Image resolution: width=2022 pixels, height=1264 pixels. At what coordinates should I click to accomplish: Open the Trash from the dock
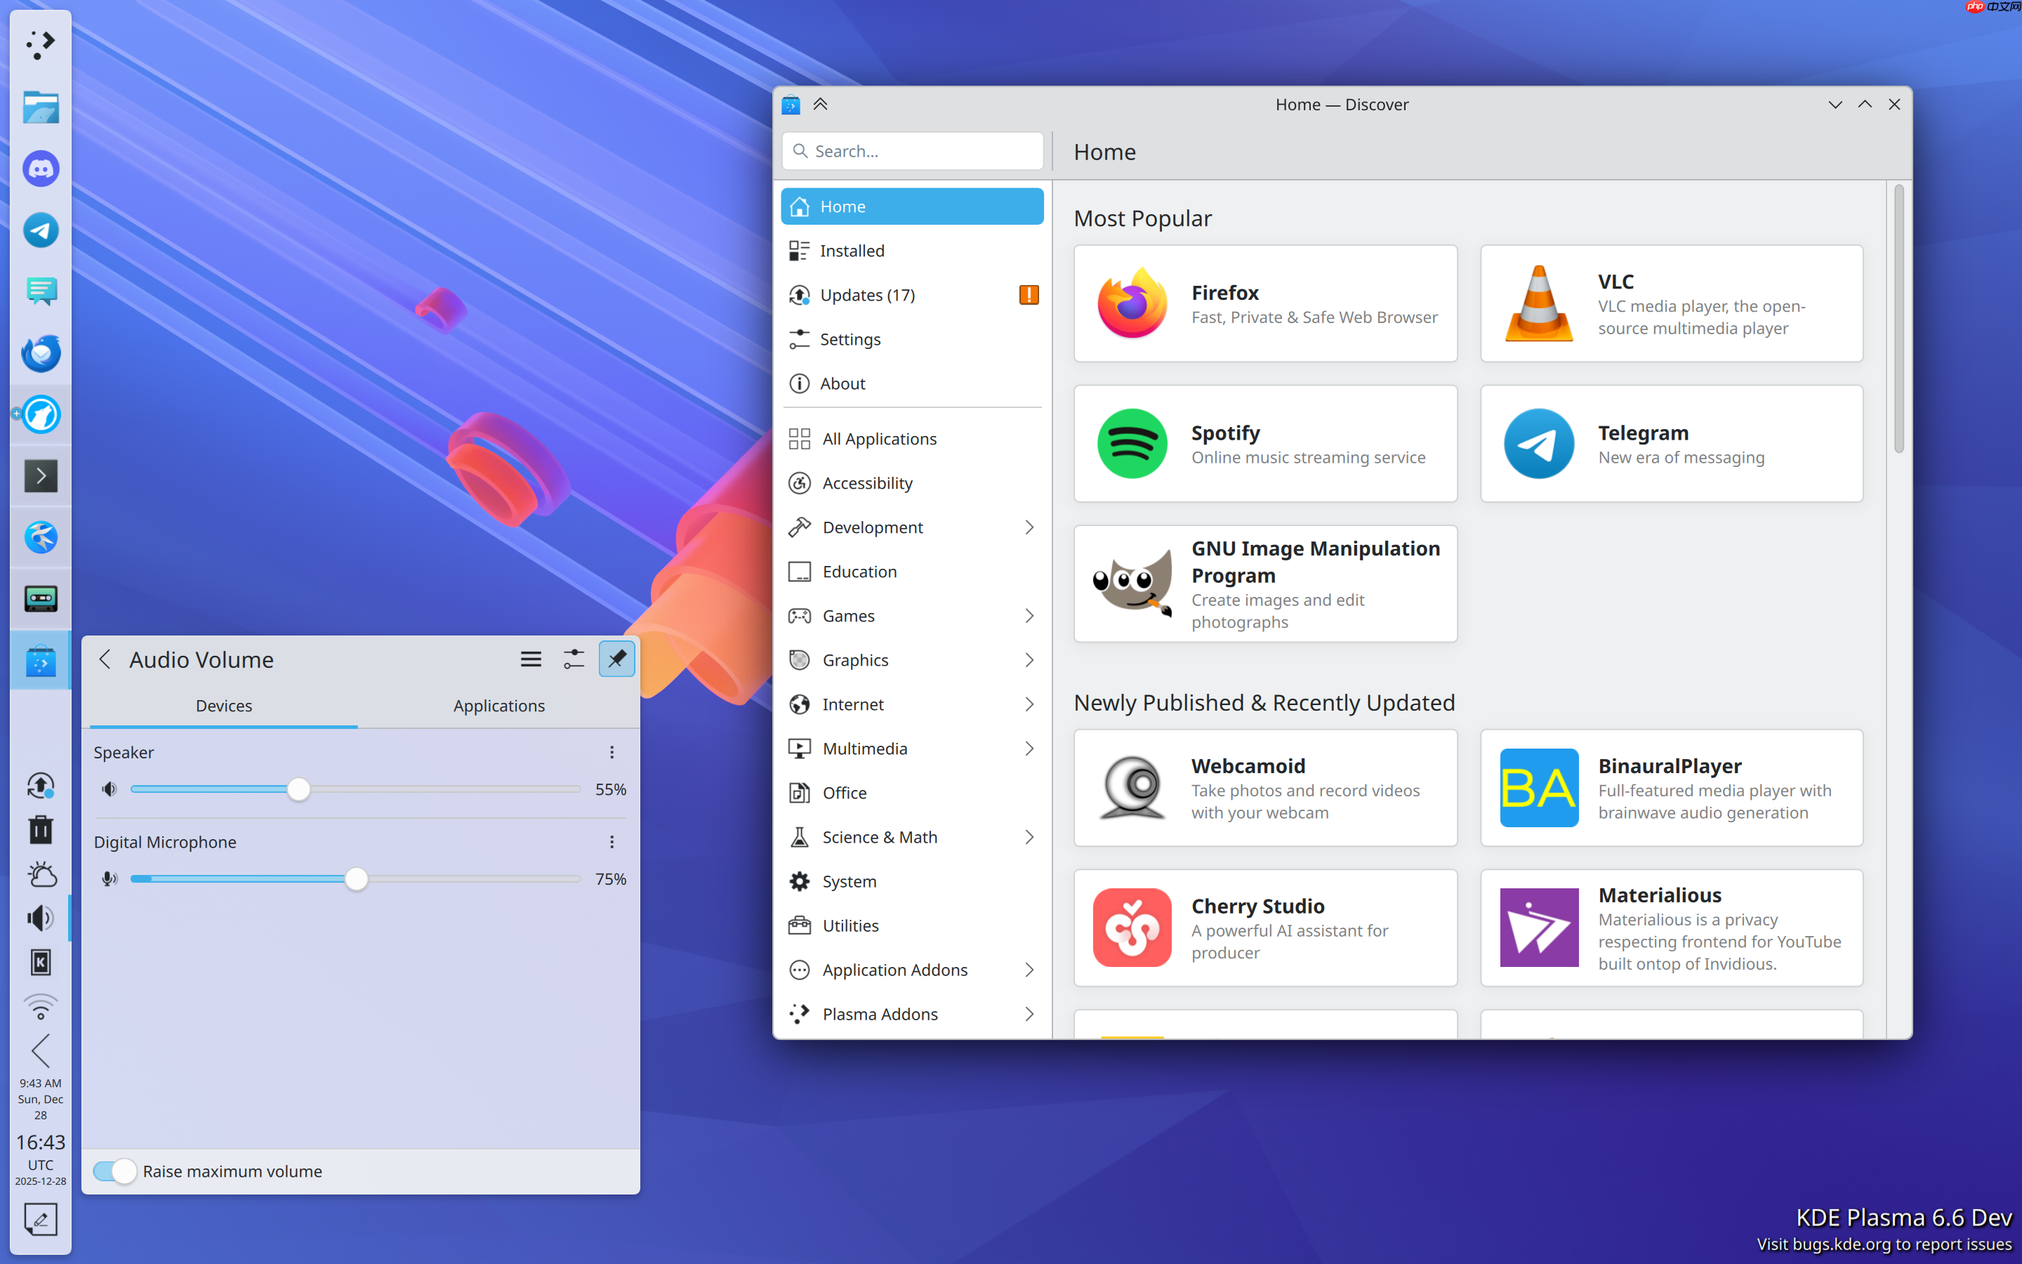[x=40, y=829]
